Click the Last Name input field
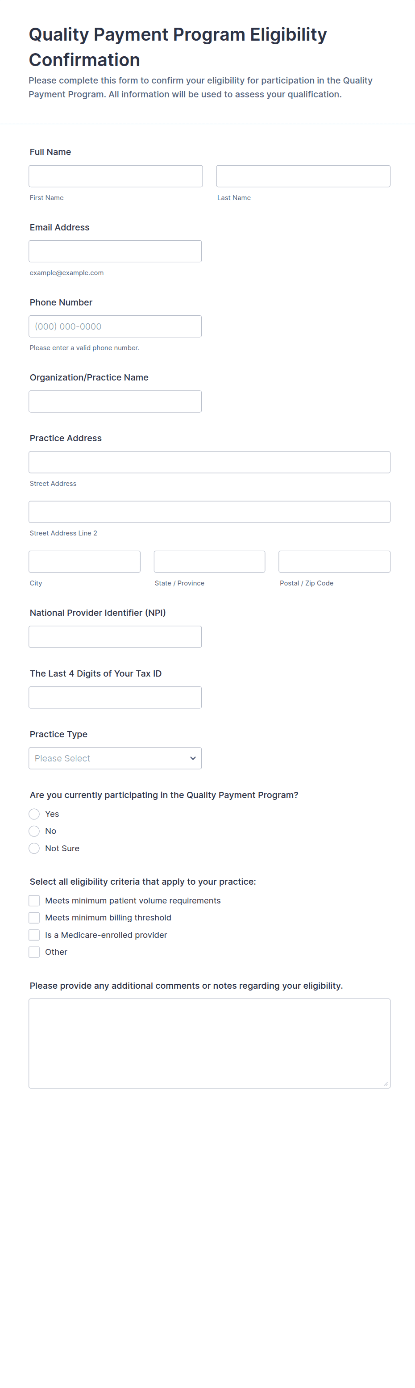Screen dimensions: 415x1388 click(303, 176)
